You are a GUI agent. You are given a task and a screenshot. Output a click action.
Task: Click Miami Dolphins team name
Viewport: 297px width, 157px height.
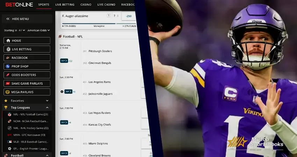(98, 144)
